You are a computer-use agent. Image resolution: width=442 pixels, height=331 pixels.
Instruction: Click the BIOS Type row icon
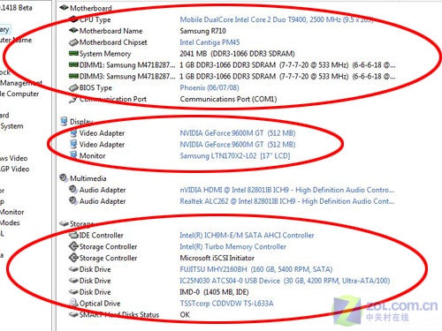[x=73, y=87]
